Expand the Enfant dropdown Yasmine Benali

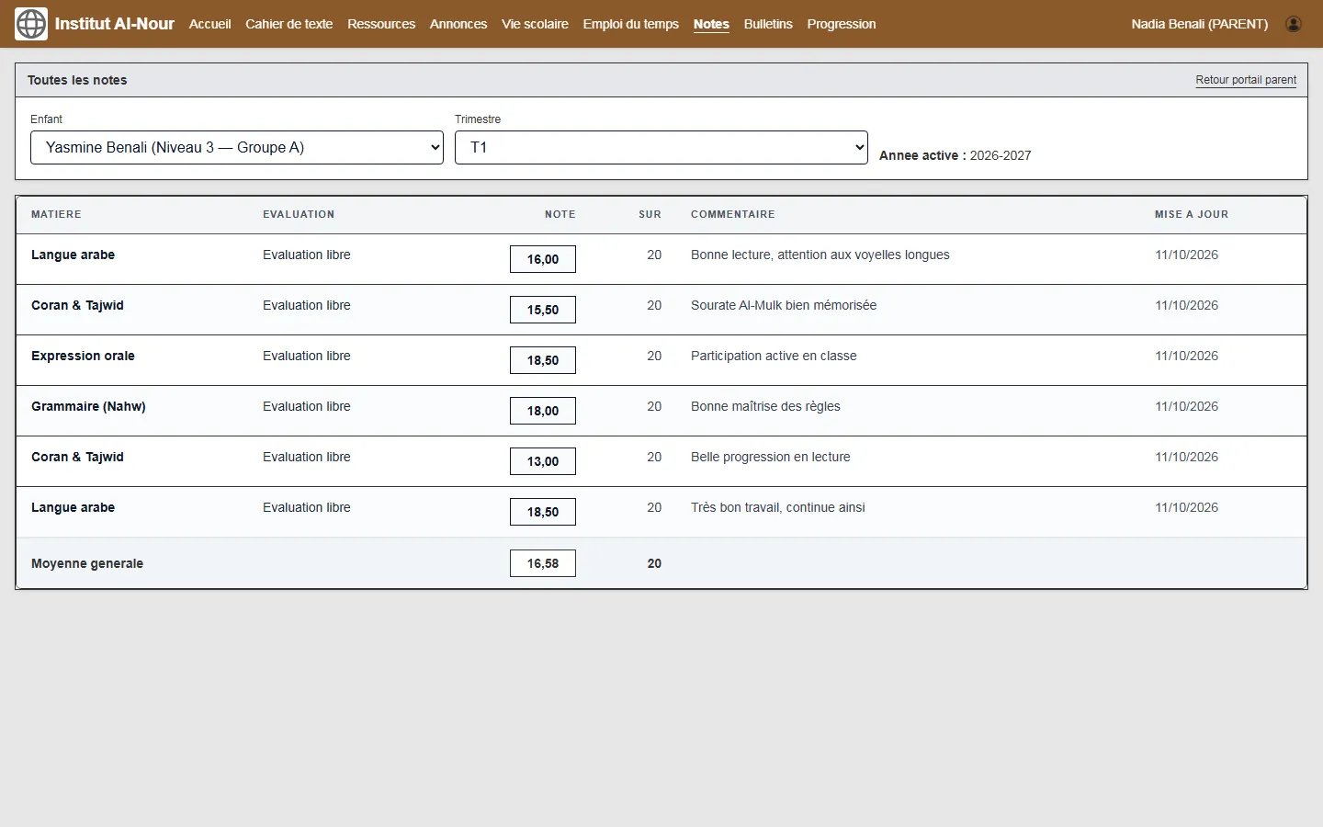237,147
